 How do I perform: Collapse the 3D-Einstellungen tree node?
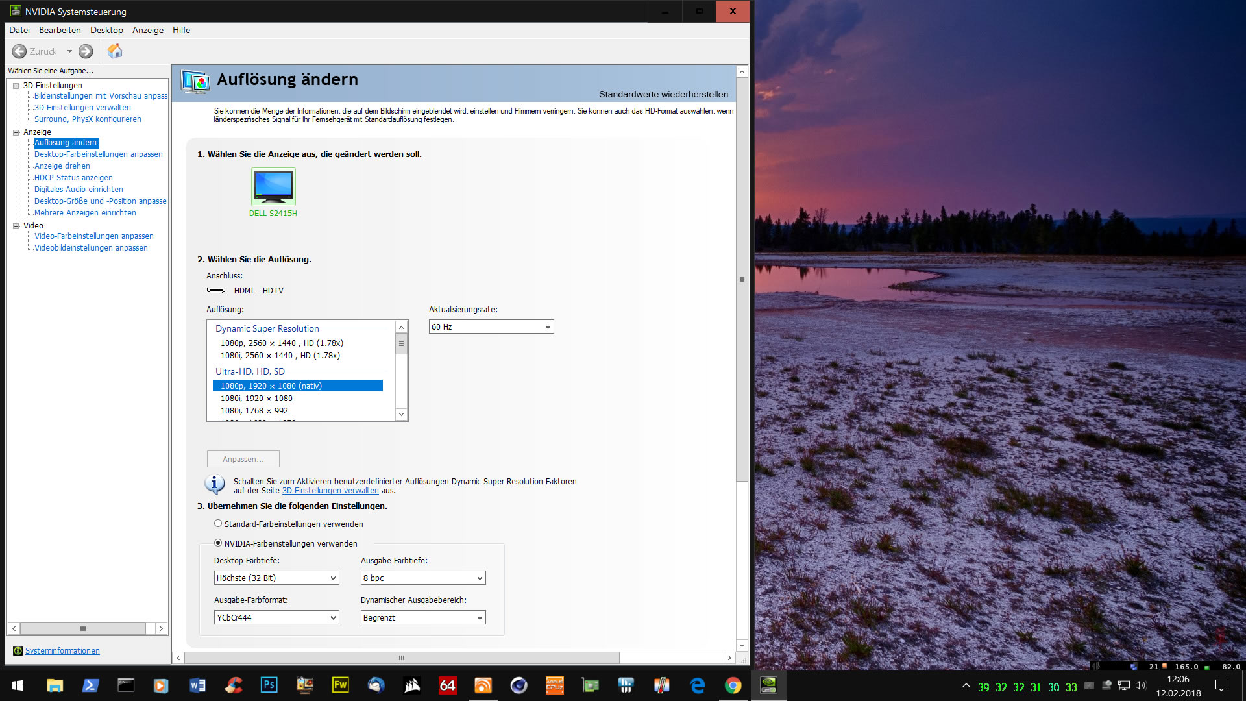tap(16, 85)
